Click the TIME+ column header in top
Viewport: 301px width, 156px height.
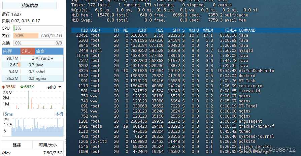231,30
